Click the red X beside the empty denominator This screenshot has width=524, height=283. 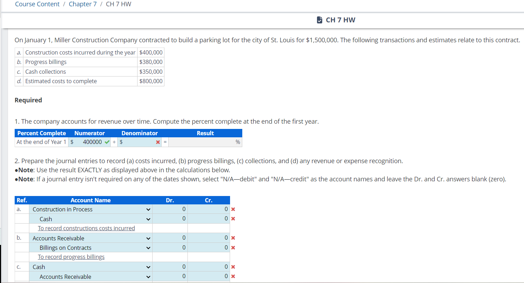[x=158, y=142]
